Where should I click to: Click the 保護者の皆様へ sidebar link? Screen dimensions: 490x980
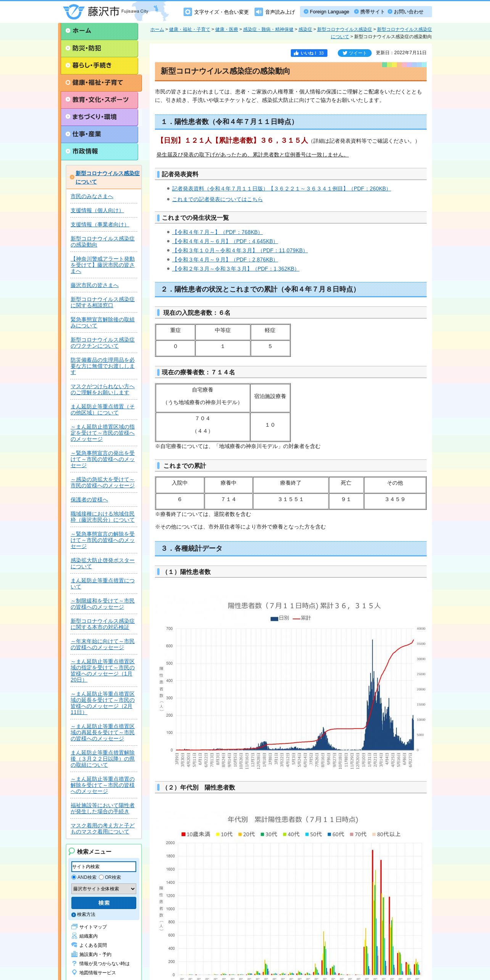coord(89,500)
